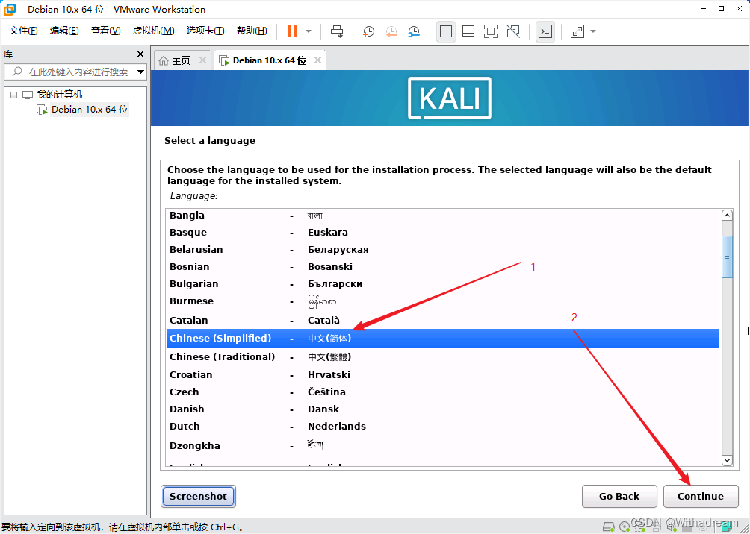The width and height of the screenshot is (750, 534).
Task: Toggle the library sidebar view icon
Action: [446, 31]
